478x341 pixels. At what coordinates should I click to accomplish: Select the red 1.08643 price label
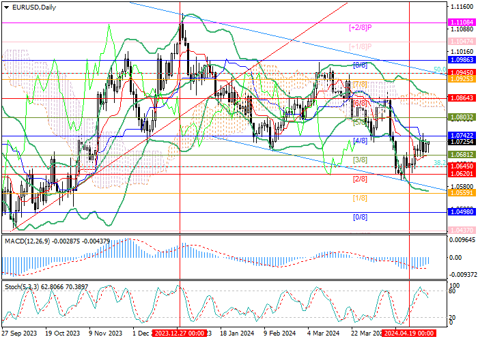[x=462, y=98]
